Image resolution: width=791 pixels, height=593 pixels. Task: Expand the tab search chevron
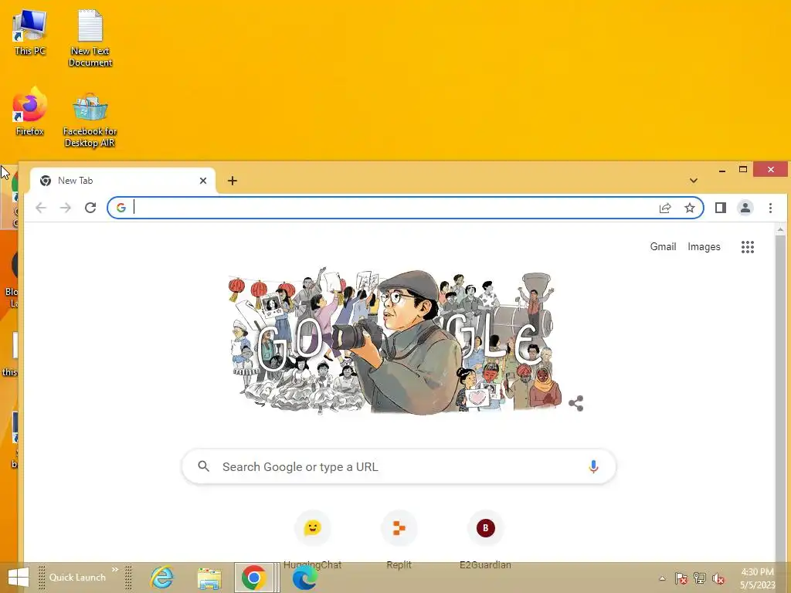tap(694, 181)
